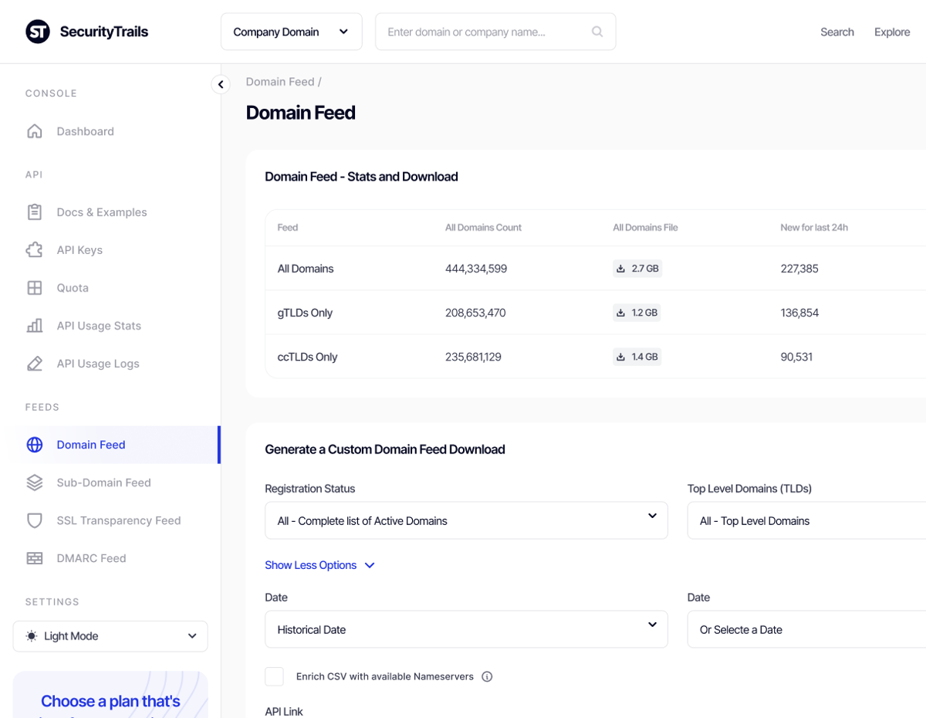
Task: Collapse options via Show Less Options
Action: click(x=319, y=565)
